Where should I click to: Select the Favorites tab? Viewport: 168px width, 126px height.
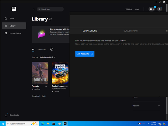click(42, 49)
